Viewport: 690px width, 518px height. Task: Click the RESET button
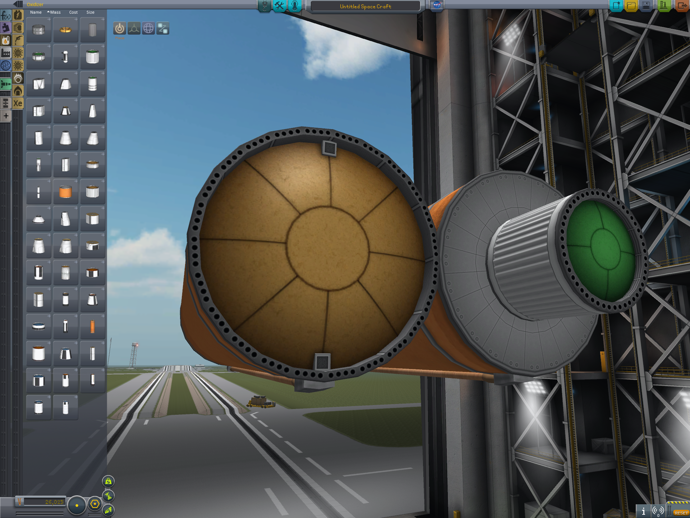[x=681, y=513]
